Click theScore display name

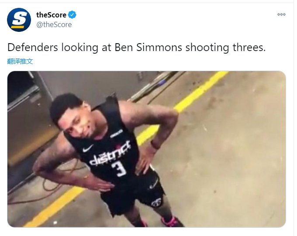(51, 15)
